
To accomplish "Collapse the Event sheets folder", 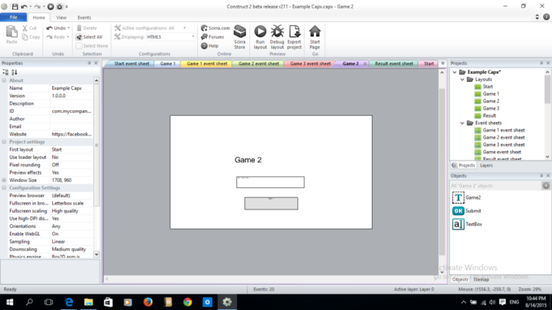I will point(462,123).
